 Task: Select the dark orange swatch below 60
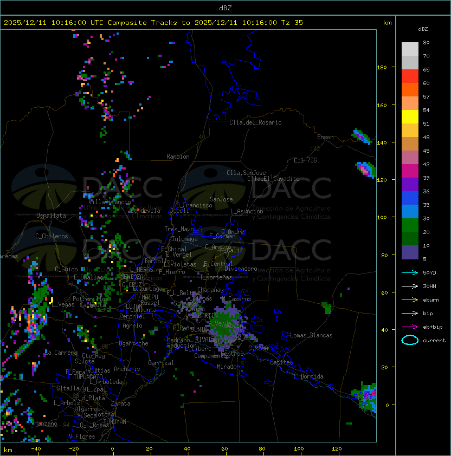(410, 89)
